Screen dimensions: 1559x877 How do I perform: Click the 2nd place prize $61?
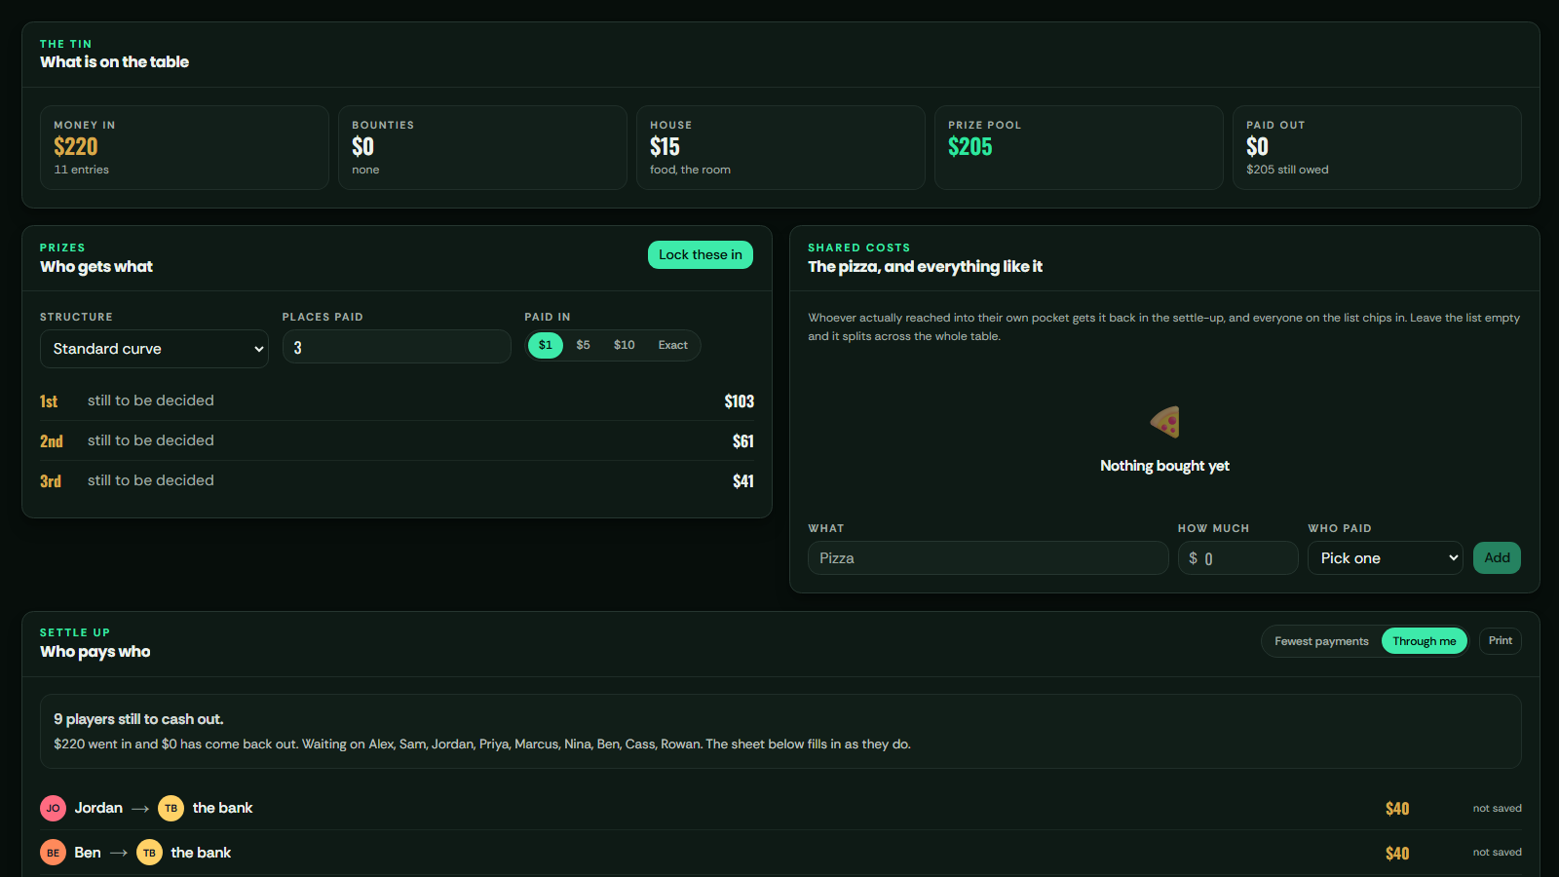coord(742,441)
